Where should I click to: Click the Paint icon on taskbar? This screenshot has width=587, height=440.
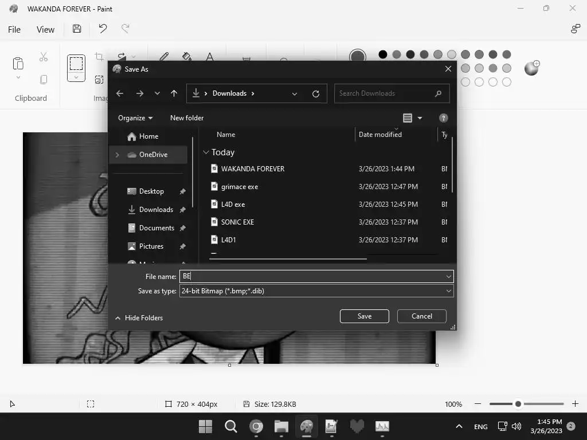(x=307, y=426)
